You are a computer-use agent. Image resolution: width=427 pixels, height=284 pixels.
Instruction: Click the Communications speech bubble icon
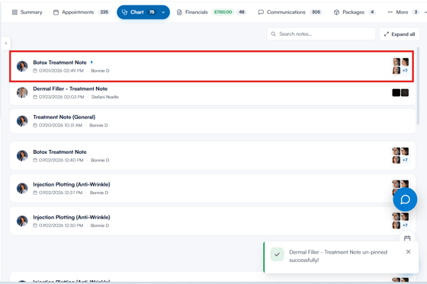coord(261,12)
